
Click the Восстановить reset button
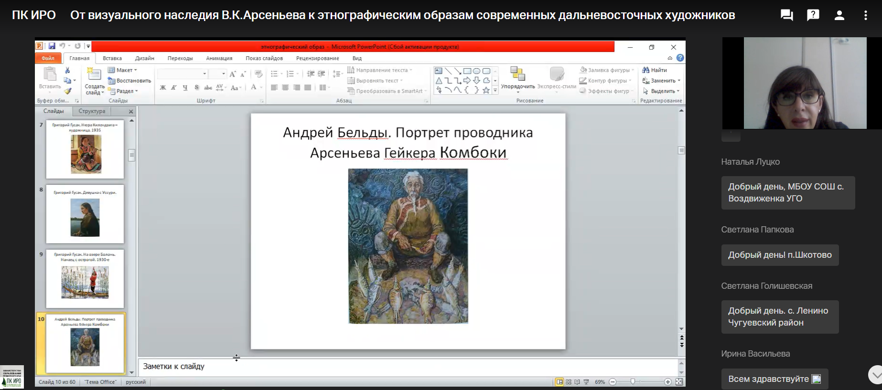point(129,81)
